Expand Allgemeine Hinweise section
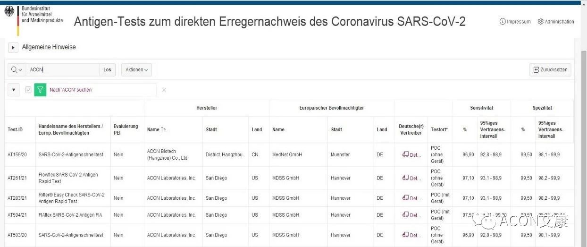The width and height of the screenshot is (587, 247). pyautogui.click(x=13, y=47)
